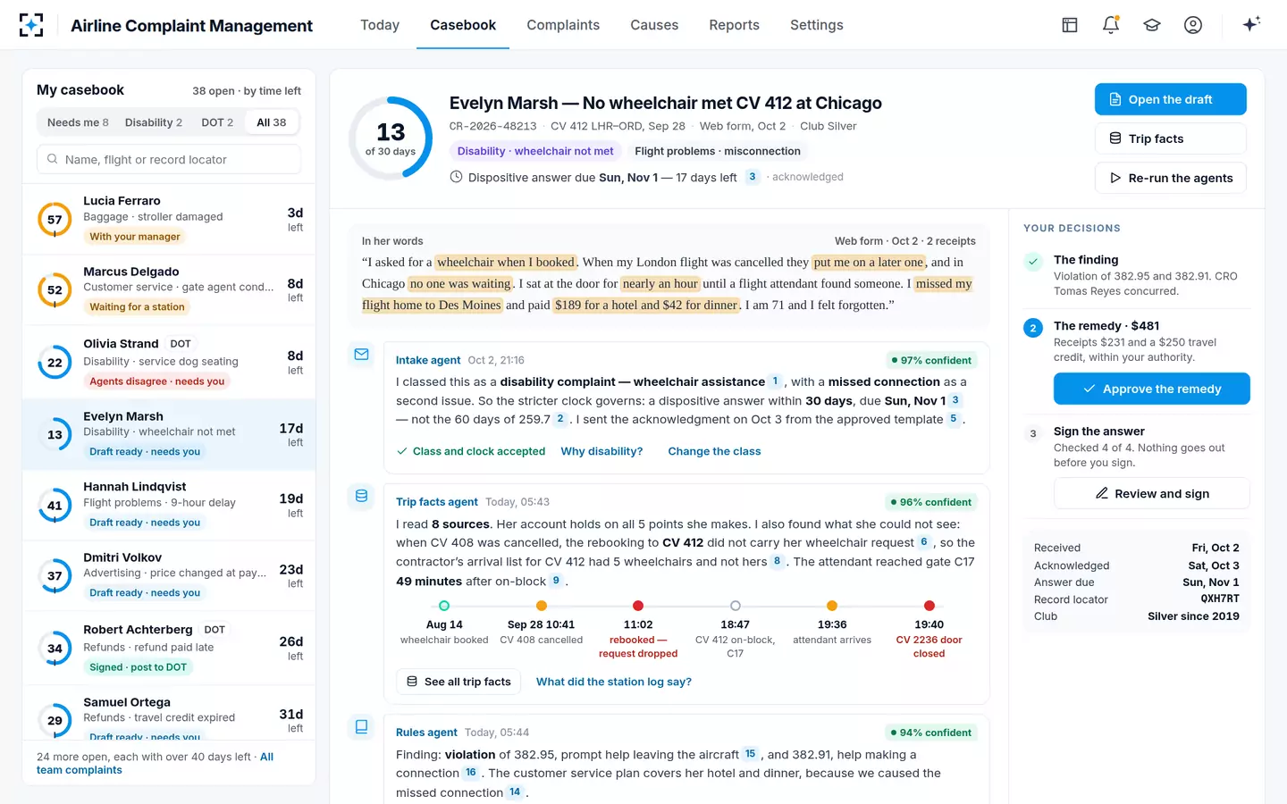
Task: Open Why disability? link
Action: [x=601, y=451]
